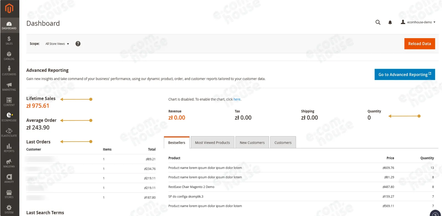Click the product row priced zł569.11

point(301,206)
